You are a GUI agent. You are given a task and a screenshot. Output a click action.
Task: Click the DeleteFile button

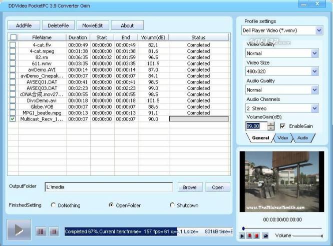coord(58,25)
